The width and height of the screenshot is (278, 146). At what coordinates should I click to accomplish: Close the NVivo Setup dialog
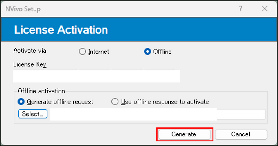tap(264, 8)
